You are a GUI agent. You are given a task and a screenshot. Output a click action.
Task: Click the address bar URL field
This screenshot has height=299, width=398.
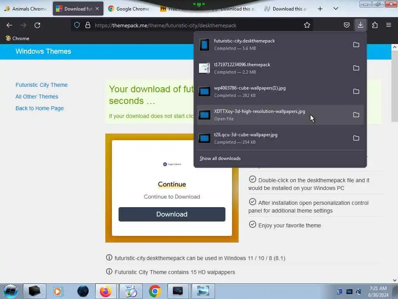[193, 25]
